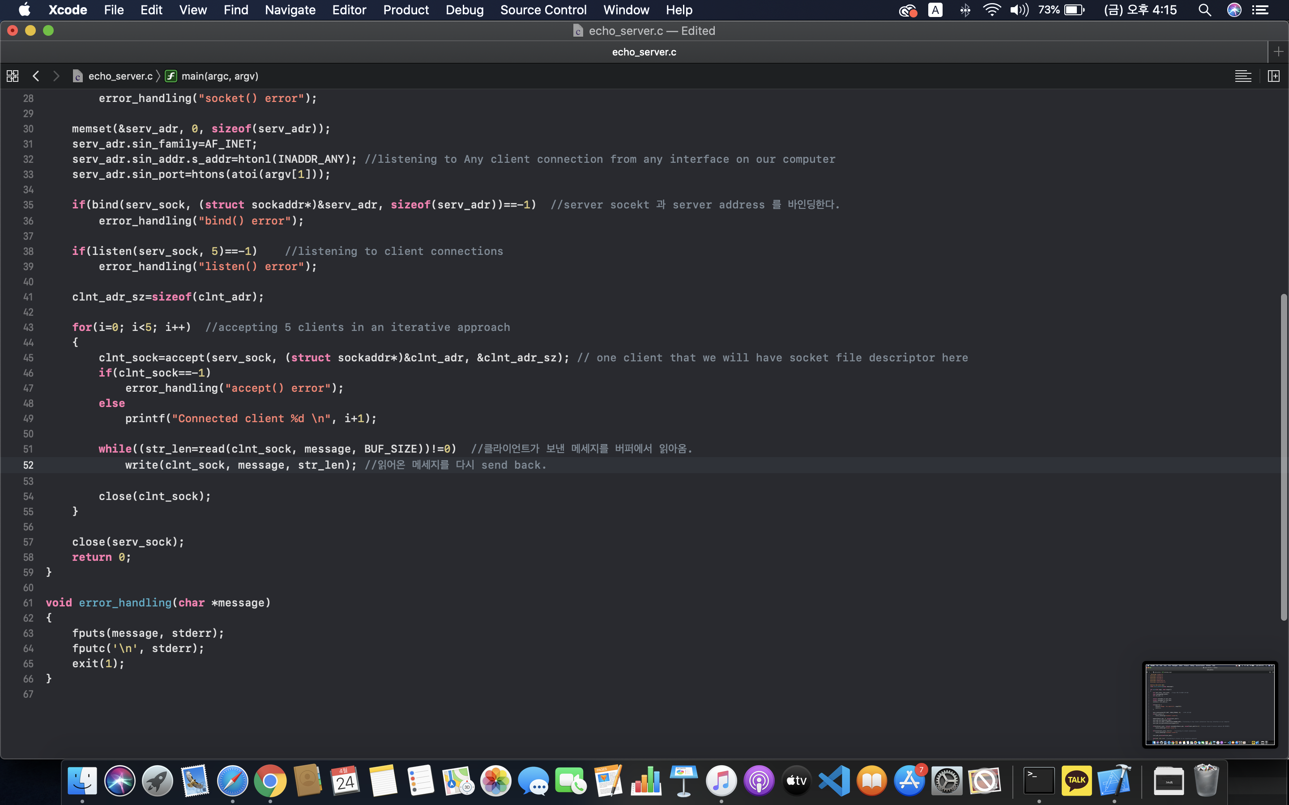Open the Notification Center list
This screenshot has width=1289, height=805.
[x=1260, y=10]
